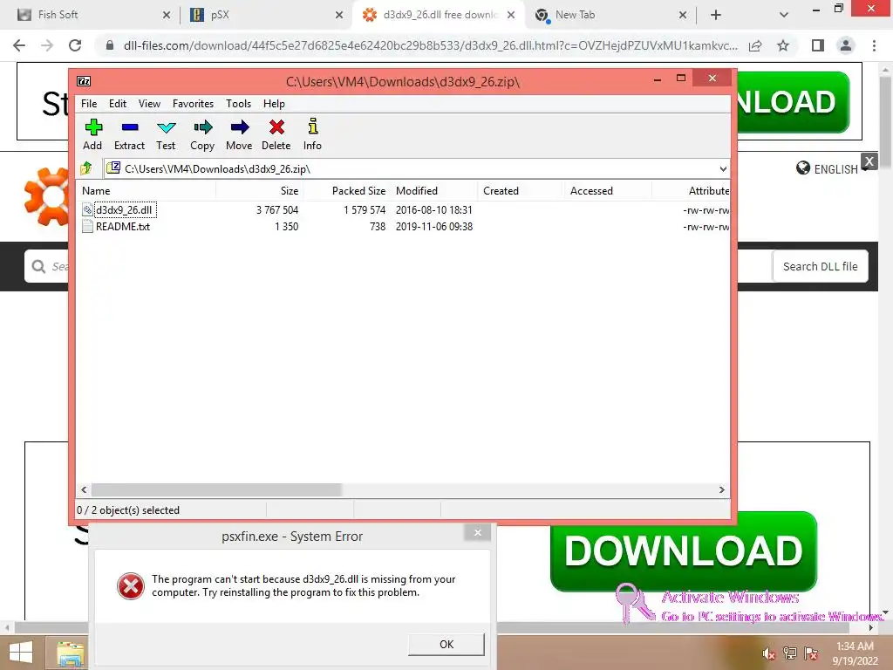Click 7-Zip horizontal scrollbar right arrow
The height and width of the screenshot is (670, 893).
point(721,489)
